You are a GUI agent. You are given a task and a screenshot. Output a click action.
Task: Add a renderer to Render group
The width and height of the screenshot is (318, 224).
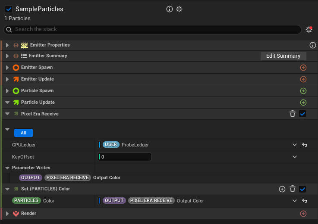click(x=303, y=214)
